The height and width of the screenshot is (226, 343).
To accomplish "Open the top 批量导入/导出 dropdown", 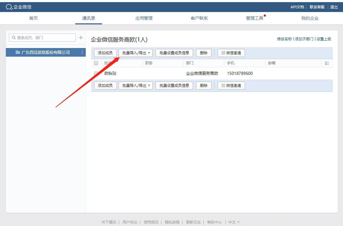I will pos(136,53).
